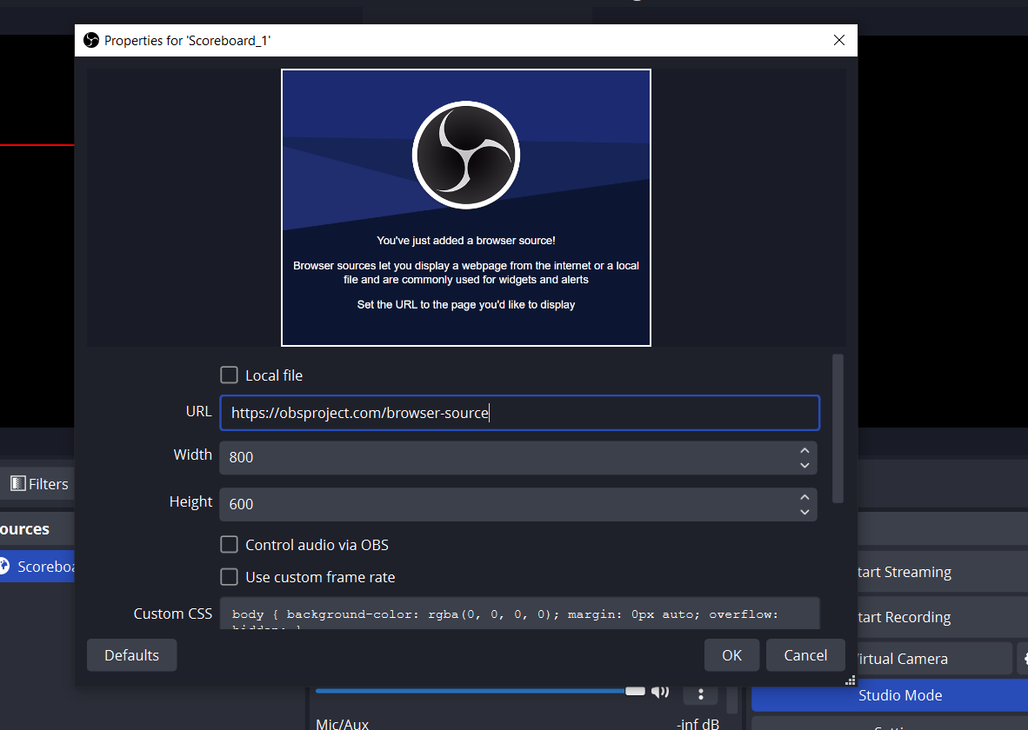1028x730 pixels.
Task: Click the OBS logo in the dialog title bar
Action: tap(91, 40)
